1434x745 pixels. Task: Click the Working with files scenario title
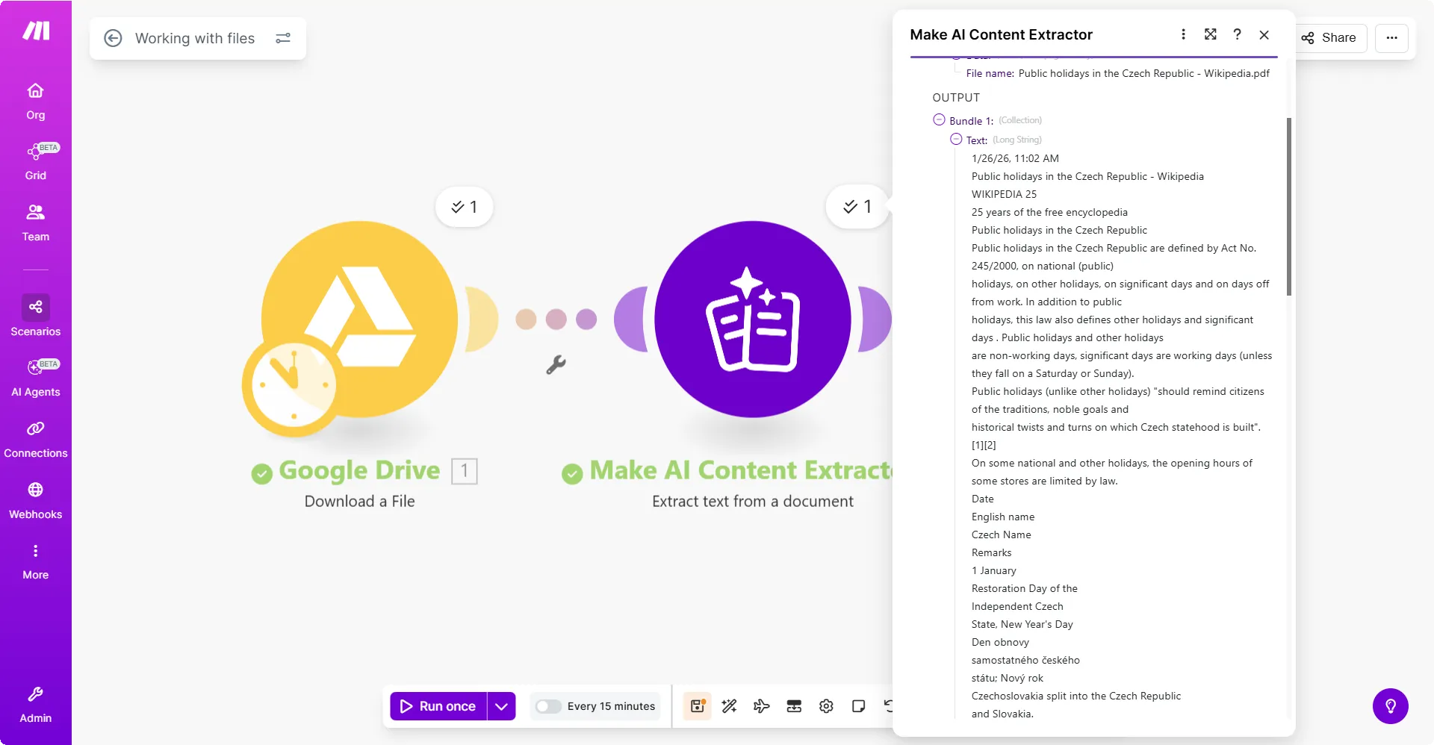[x=195, y=38]
